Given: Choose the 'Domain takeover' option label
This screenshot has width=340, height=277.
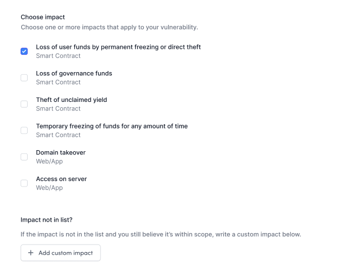Looking at the screenshot, I should click(x=61, y=152).
